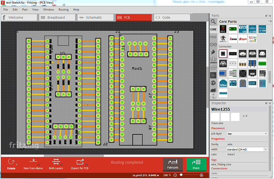
Task: Click the parts list vertical scrollbar
Action: 270,77
